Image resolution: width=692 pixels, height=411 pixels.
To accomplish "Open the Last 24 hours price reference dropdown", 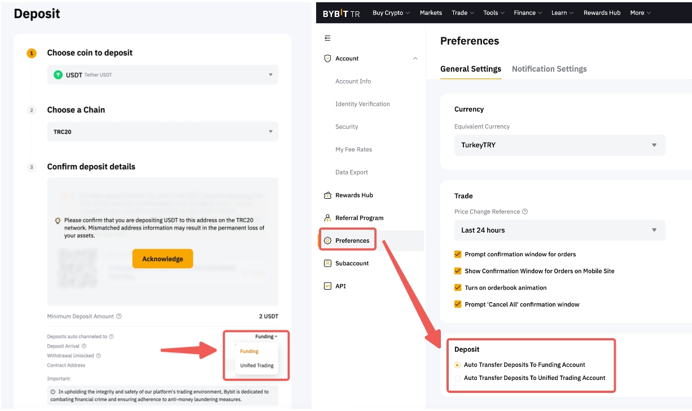I will [x=559, y=230].
